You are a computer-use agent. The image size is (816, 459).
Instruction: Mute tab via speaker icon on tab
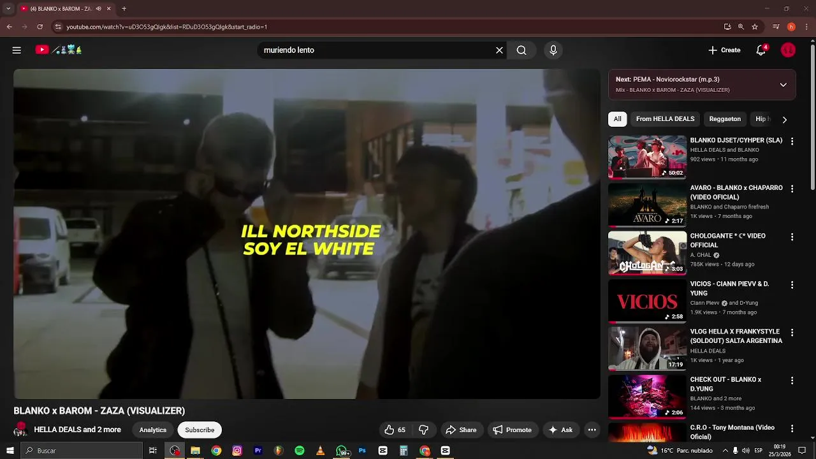pos(98,9)
